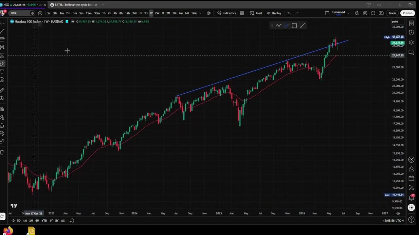Open the Measure ruler tool
The image size is (419, 235).
tap(2, 90)
